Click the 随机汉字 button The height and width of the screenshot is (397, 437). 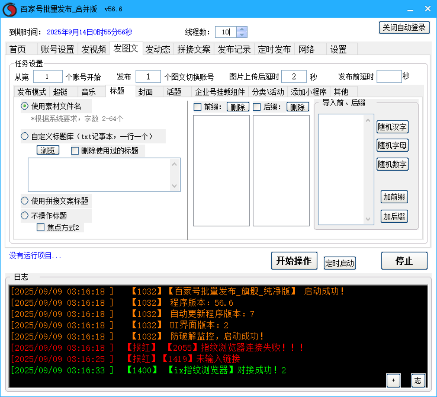click(x=392, y=127)
